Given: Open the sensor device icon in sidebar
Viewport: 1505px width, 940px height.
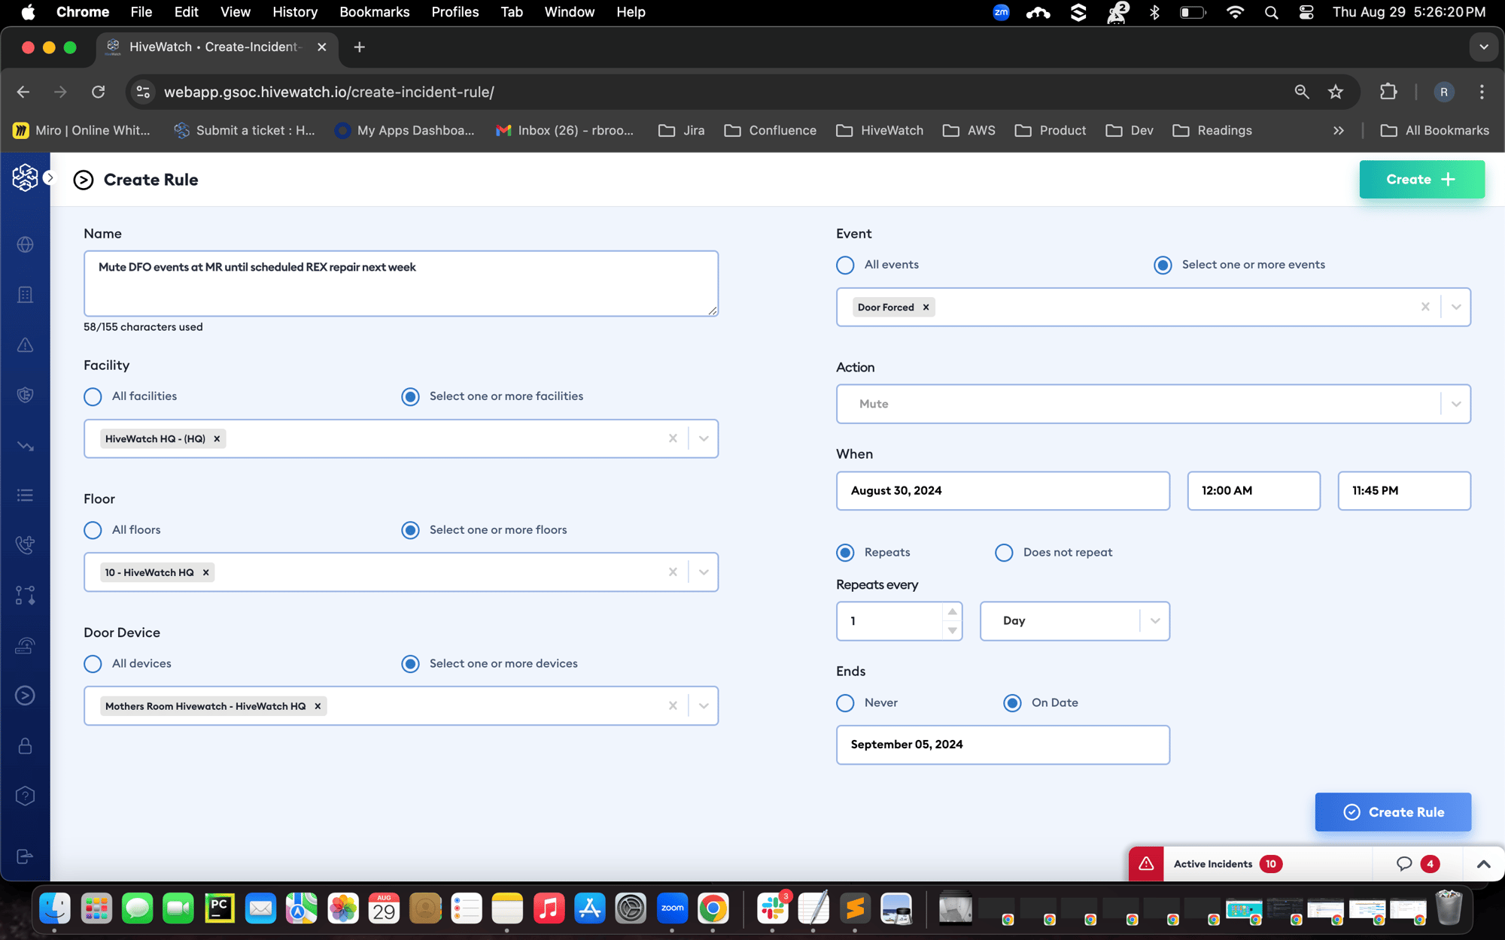Looking at the screenshot, I should click(25, 645).
